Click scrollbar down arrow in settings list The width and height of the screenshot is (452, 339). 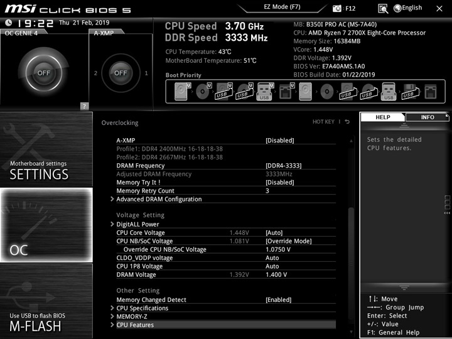(351, 332)
